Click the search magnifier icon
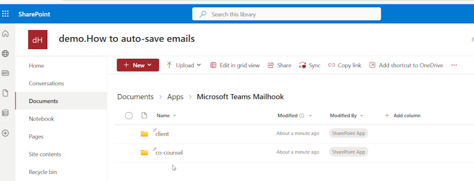This screenshot has width=474, height=181. pos(203,14)
